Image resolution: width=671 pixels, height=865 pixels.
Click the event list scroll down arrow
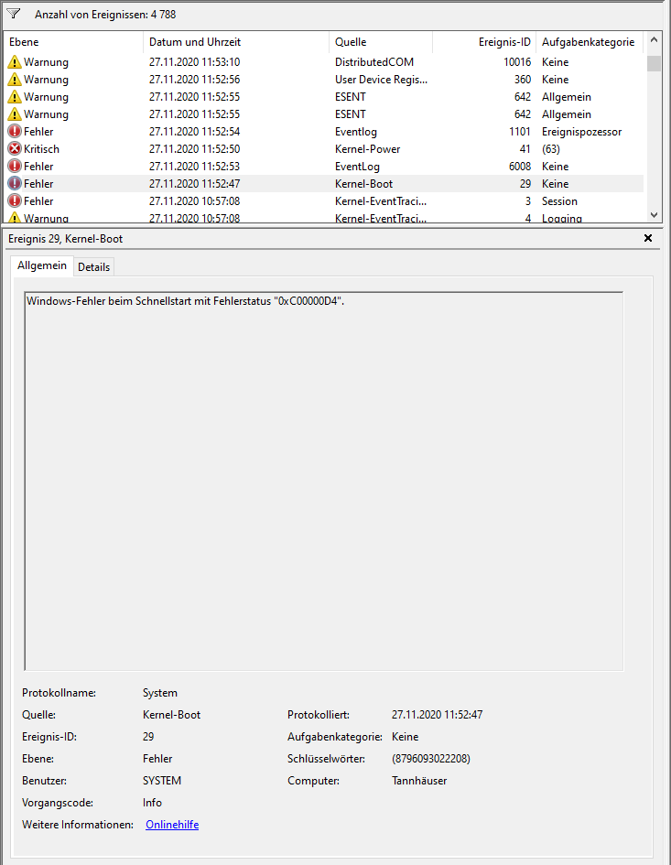point(654,215)
